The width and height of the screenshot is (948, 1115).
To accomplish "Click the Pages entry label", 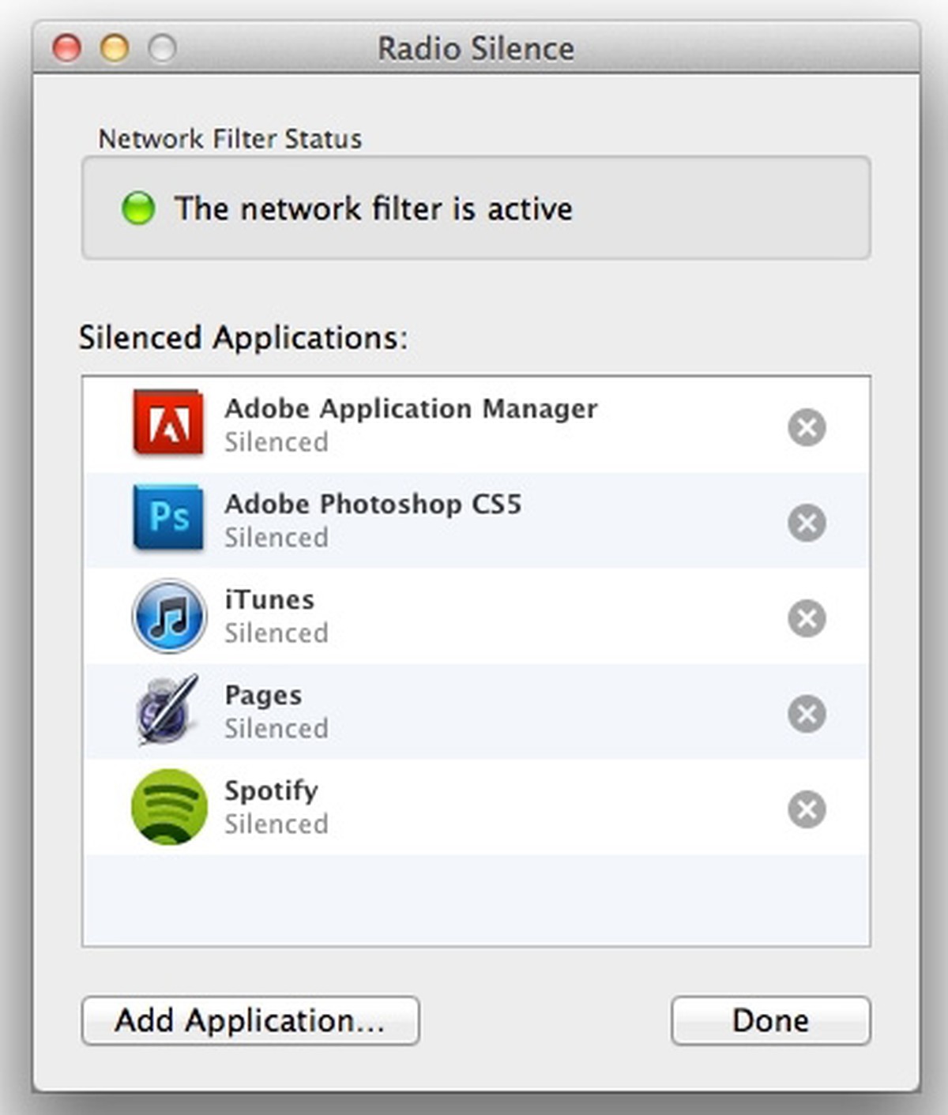I will point(263,695).
